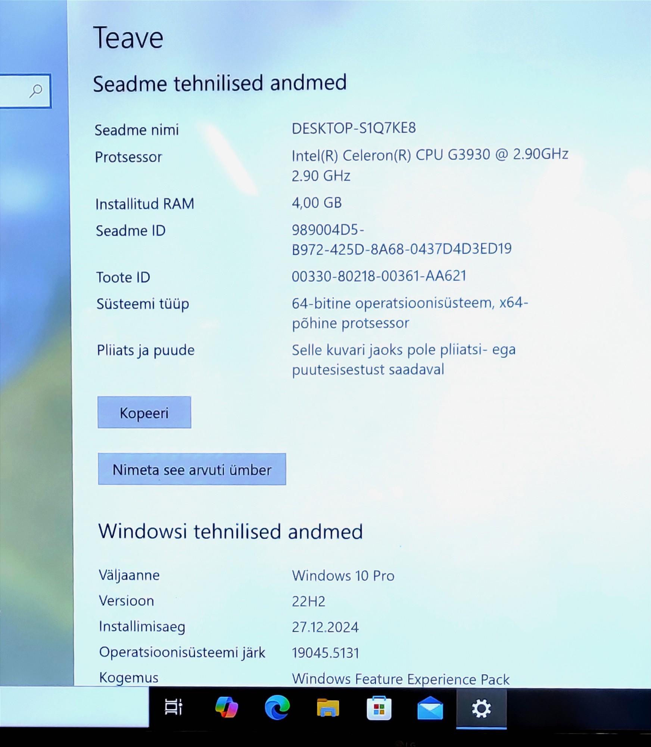Click the Süsteemi tüüp label
This screenshot has width=651, height=747.
143,304
